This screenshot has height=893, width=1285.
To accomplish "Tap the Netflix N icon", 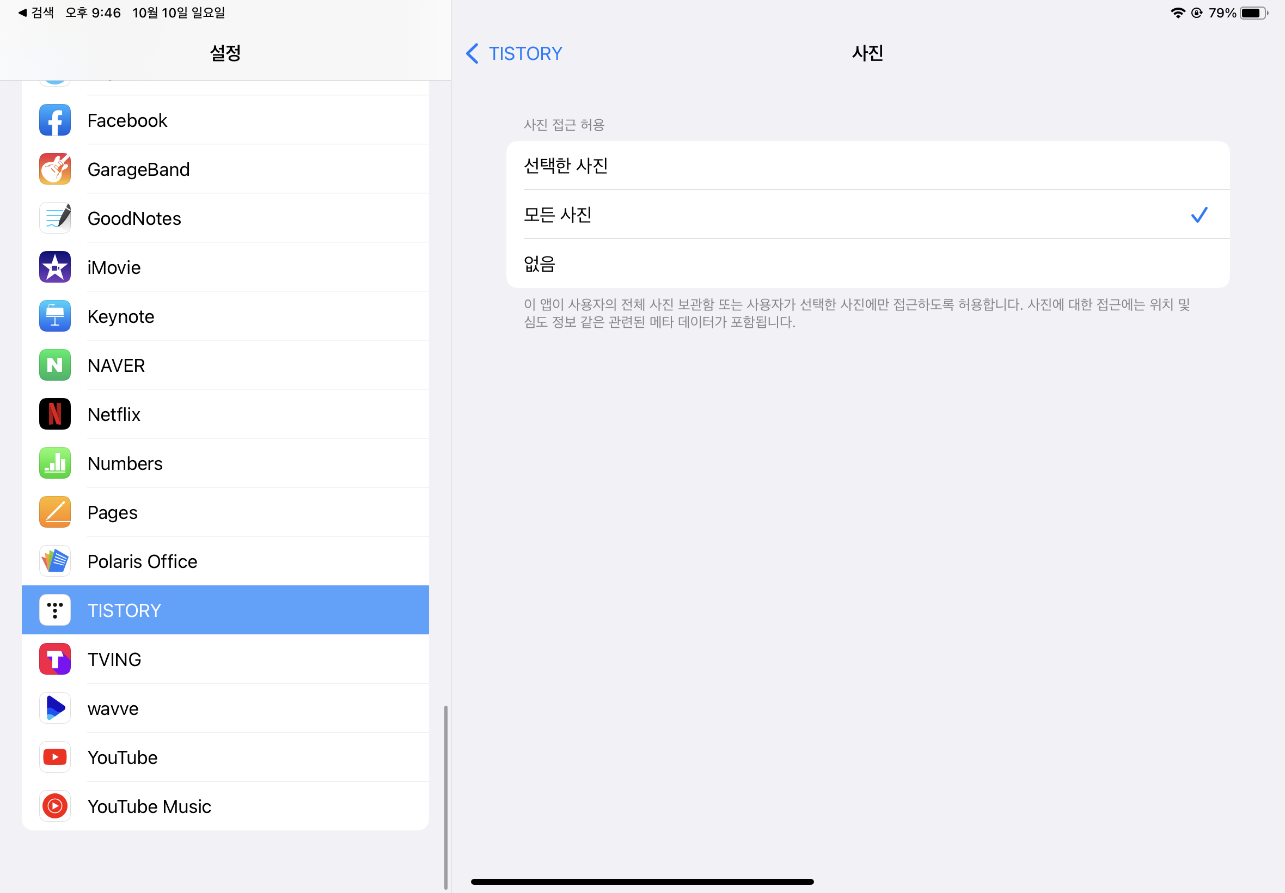I will point(55,414).
